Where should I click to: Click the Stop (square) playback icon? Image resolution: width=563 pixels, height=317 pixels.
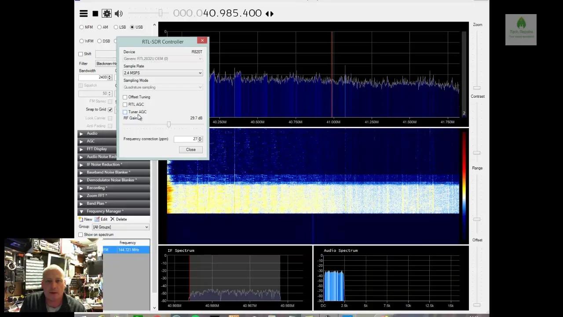click(95, 13)
